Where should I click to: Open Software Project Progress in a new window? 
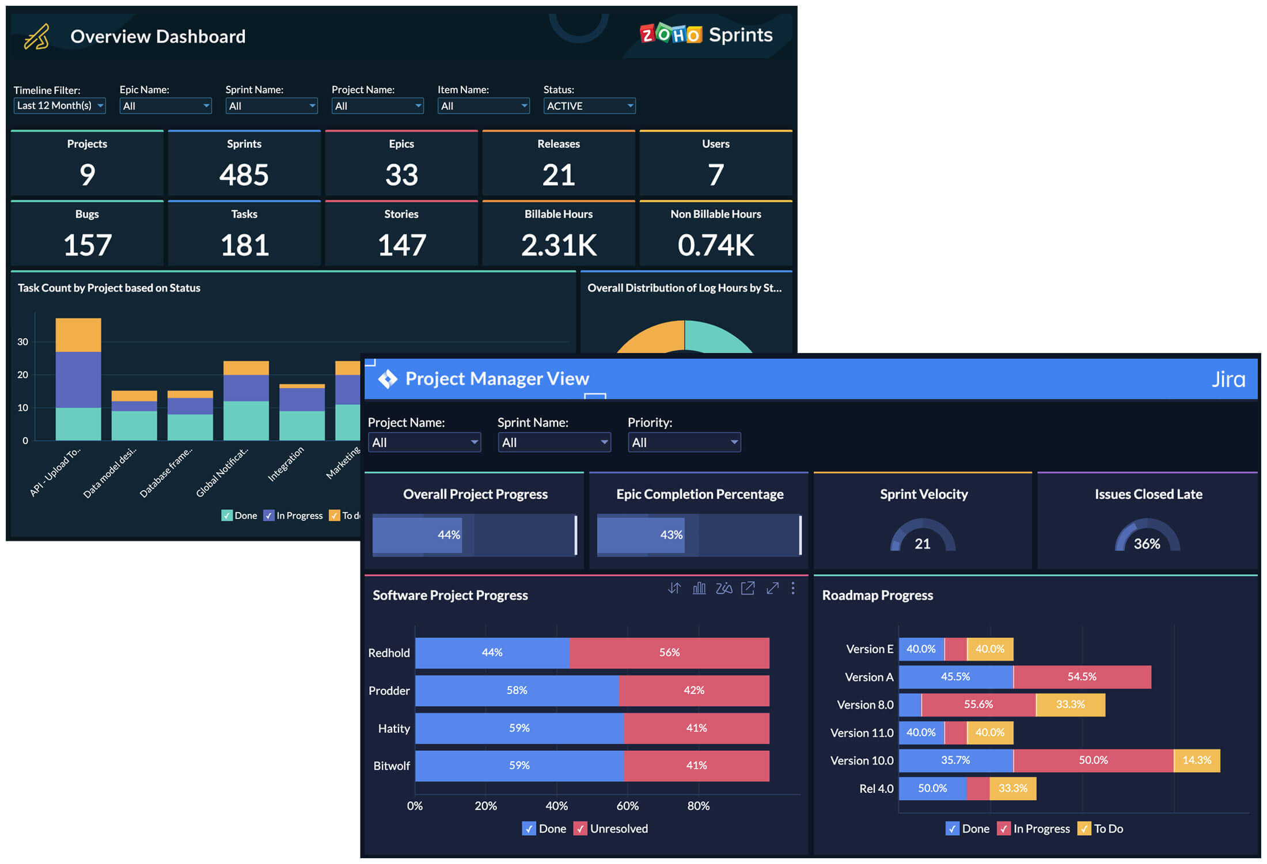tap(748, 588)
